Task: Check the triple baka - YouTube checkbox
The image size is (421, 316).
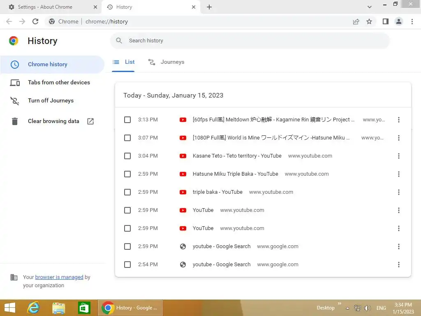Action: (x=127, y=192)
